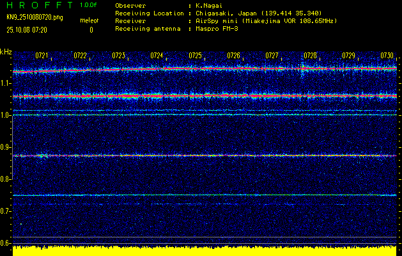Screen dimensions: 402x256
Task: Click the 0726 time marker
Action: (234, 56)
